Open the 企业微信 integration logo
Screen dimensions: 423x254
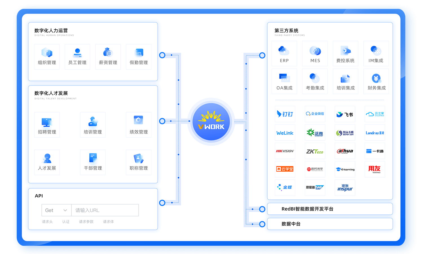coord(315,114)
